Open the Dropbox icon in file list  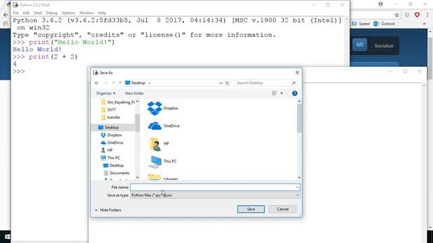point(154,108)
